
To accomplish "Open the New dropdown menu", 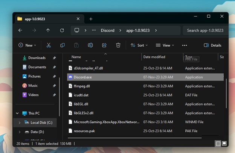I will coord(27,45).
